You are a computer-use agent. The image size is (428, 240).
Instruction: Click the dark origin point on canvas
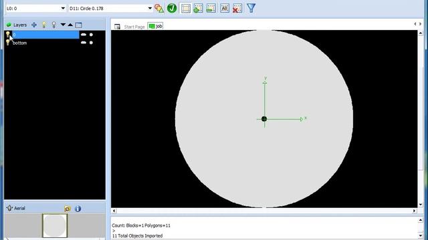point(264,119)
